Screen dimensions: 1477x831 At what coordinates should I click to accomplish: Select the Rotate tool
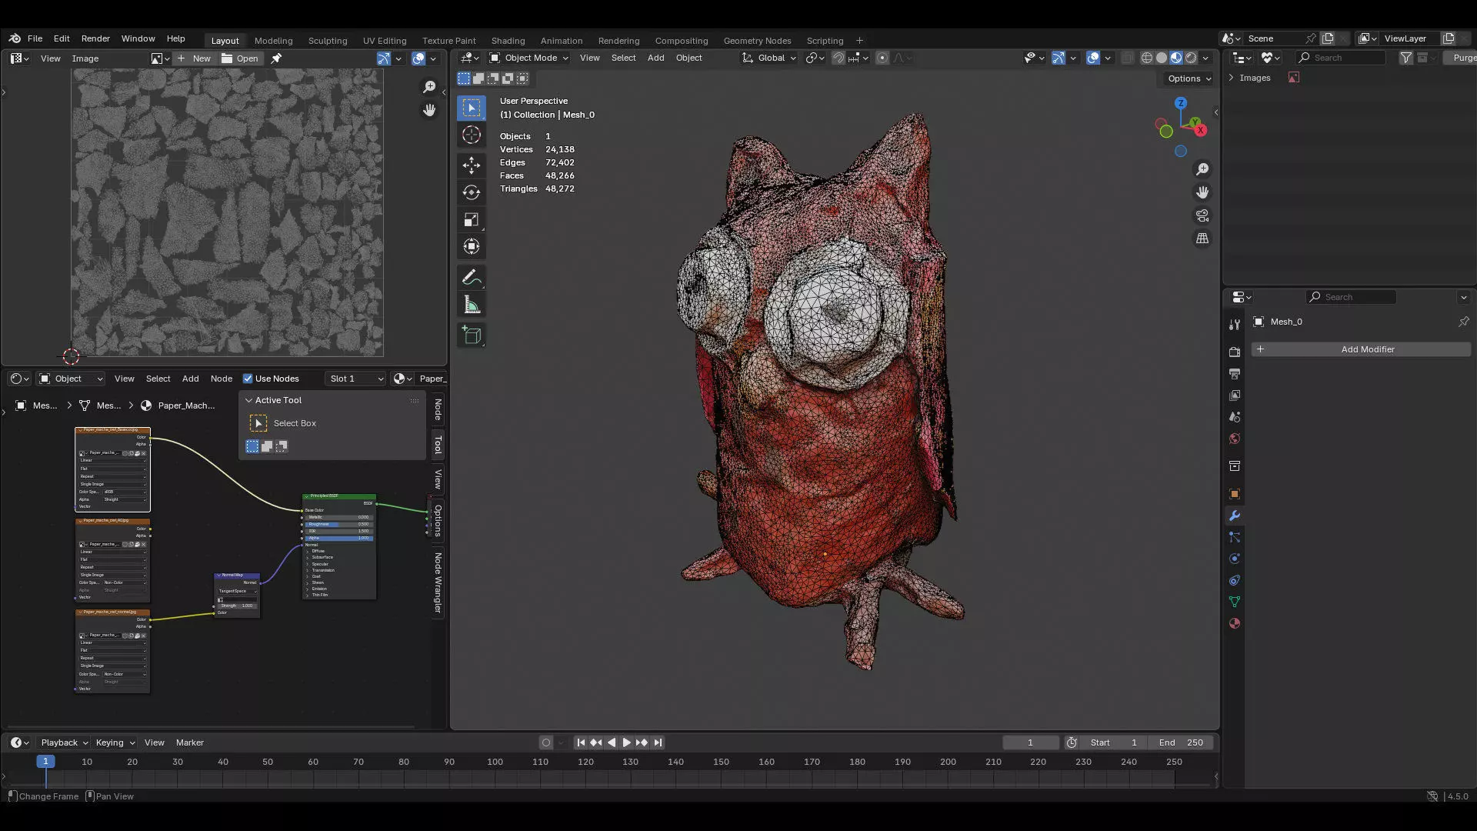(472, 192)
